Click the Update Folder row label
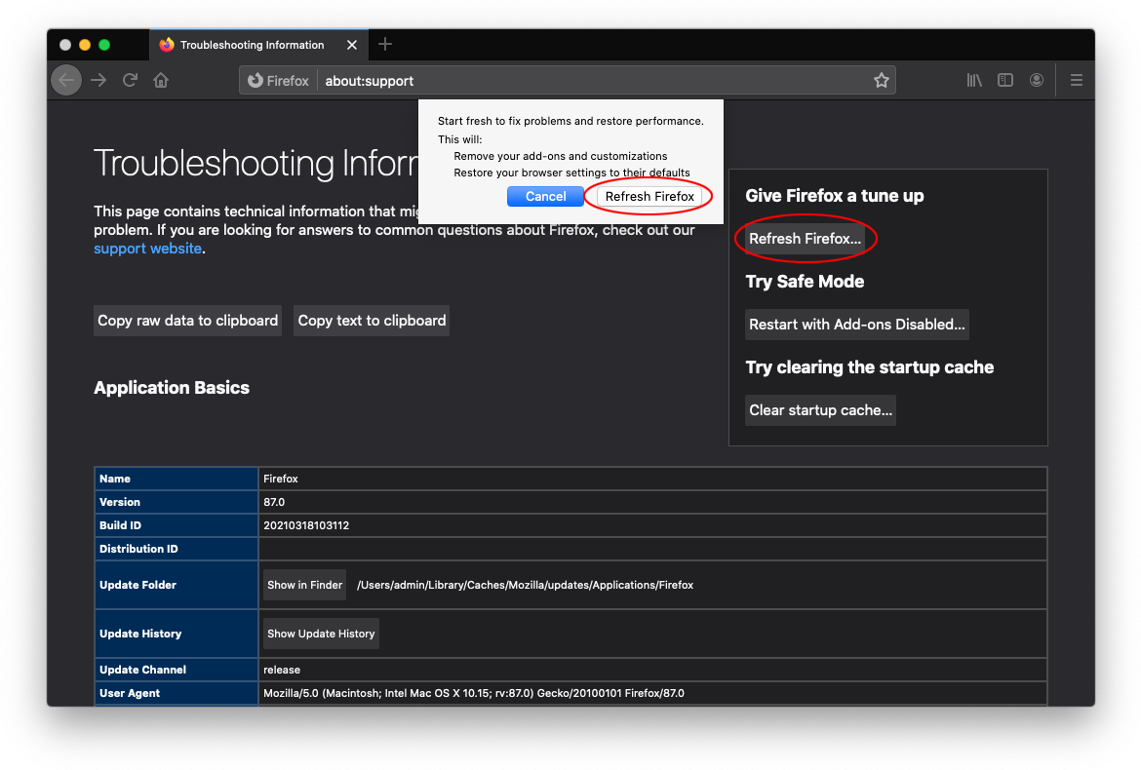Screen dimensions: 1141x770 click(138, 586)
